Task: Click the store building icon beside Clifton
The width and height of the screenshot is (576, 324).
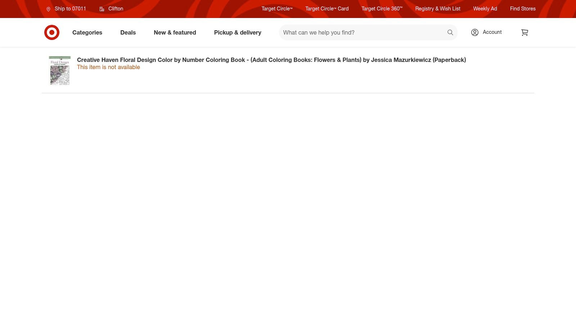Action: (102, 9)
